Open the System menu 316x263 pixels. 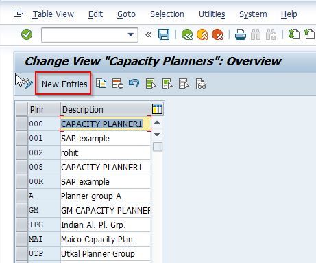click(x=253, y=14)
